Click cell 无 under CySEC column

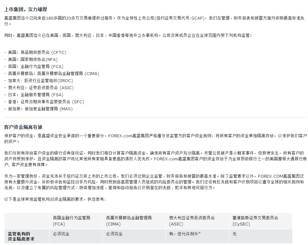261,236
